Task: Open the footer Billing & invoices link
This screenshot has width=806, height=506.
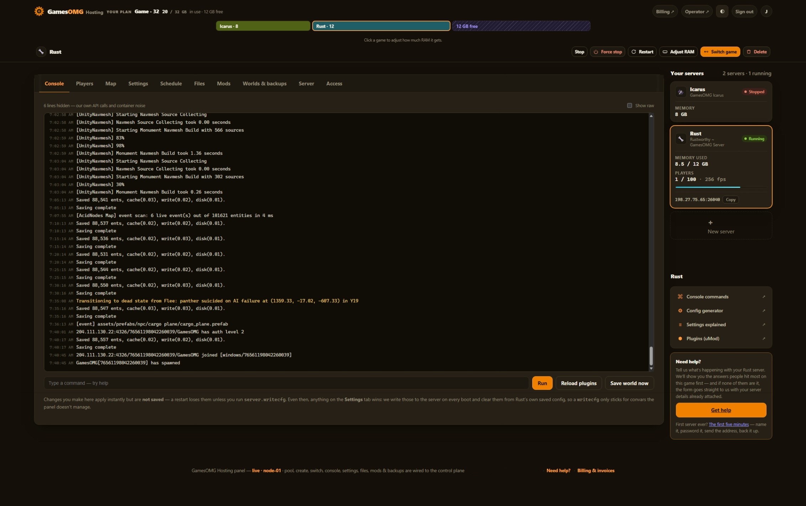Action: click(596, 471)
